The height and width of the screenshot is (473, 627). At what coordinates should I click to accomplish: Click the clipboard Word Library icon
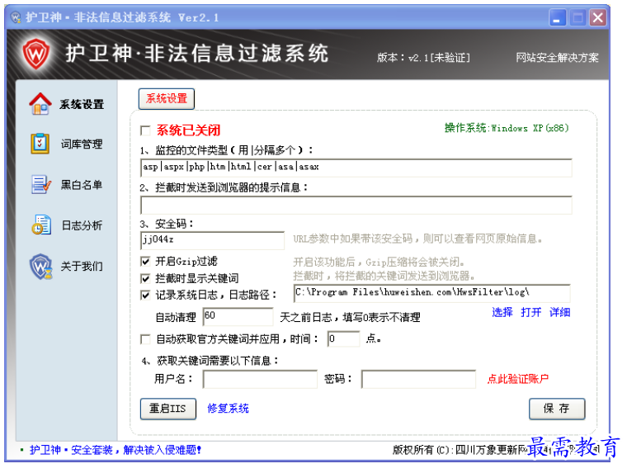[x=40, y=144]
